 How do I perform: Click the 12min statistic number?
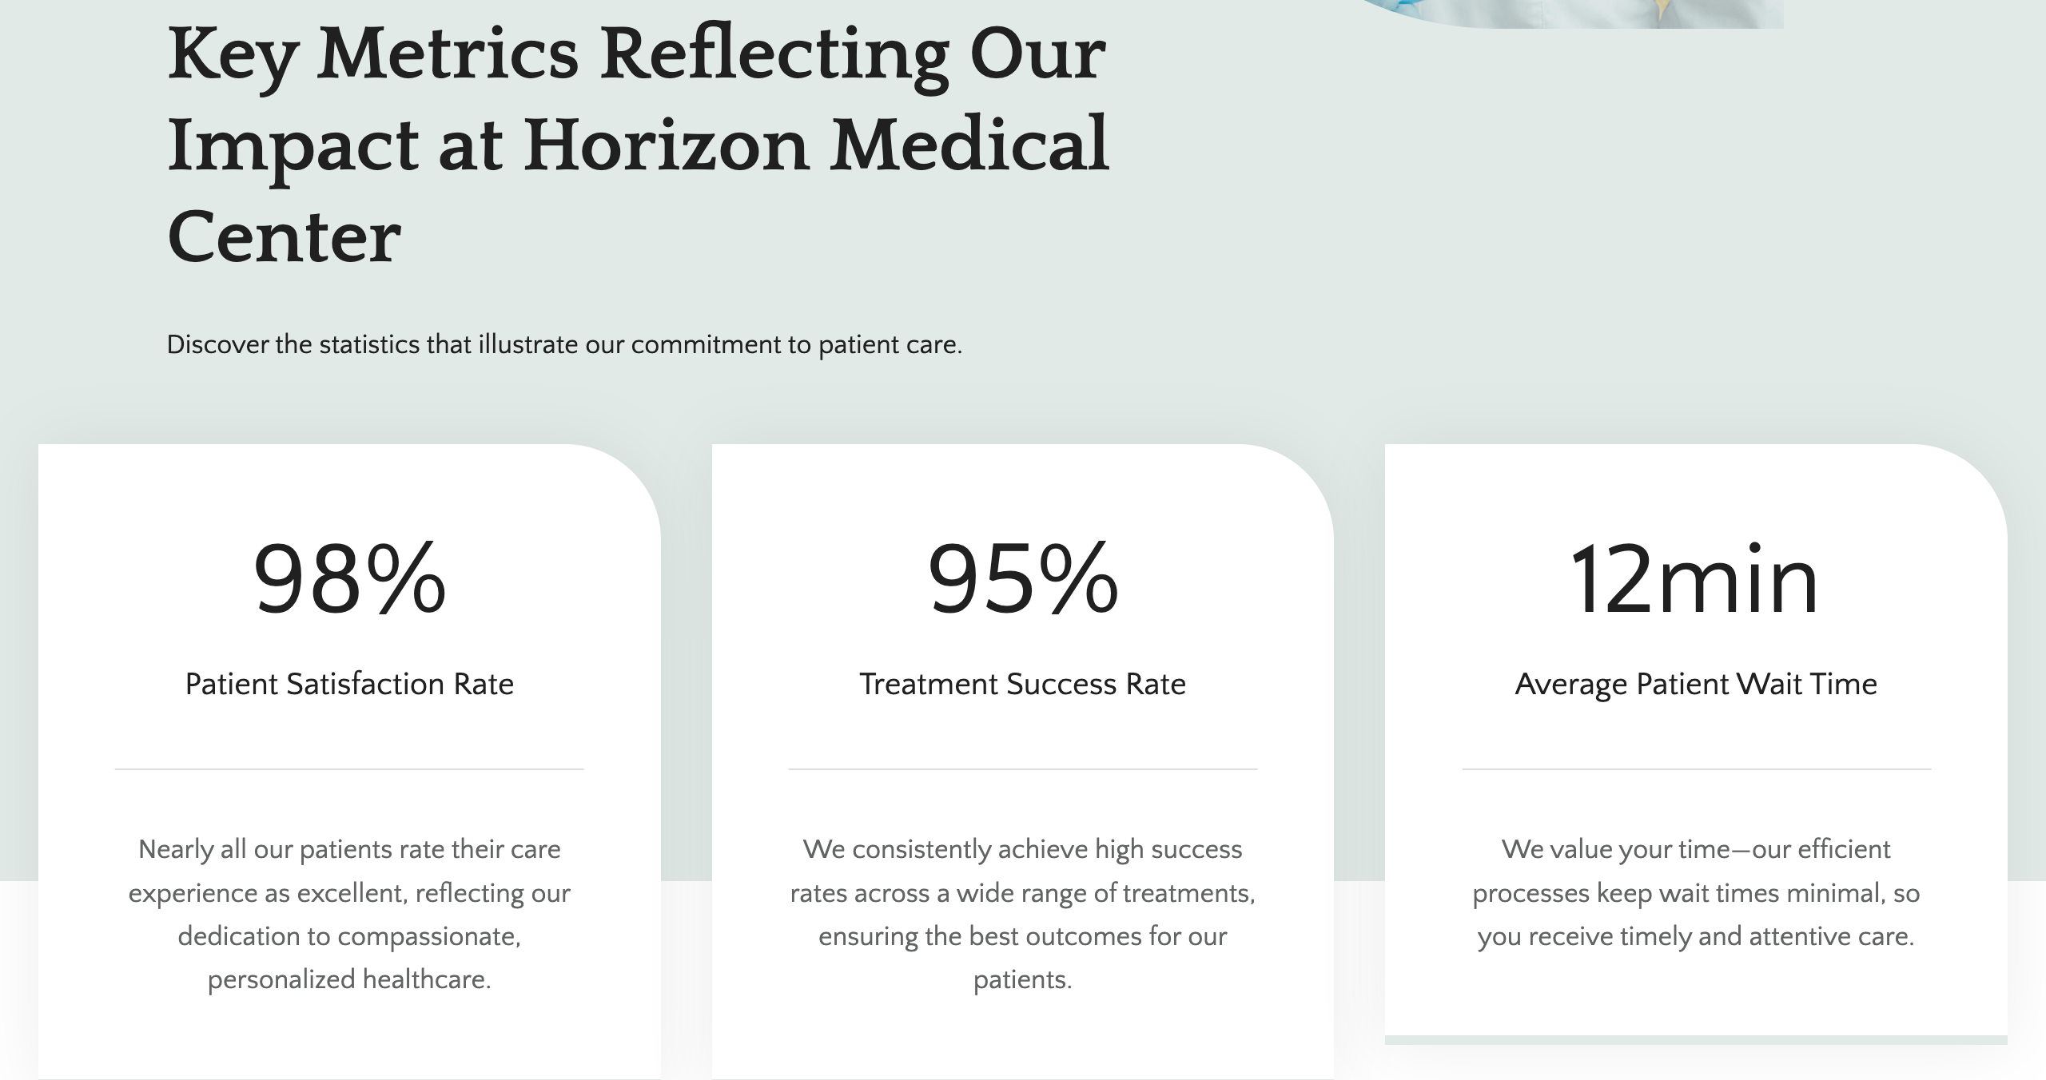(1696, 579)
